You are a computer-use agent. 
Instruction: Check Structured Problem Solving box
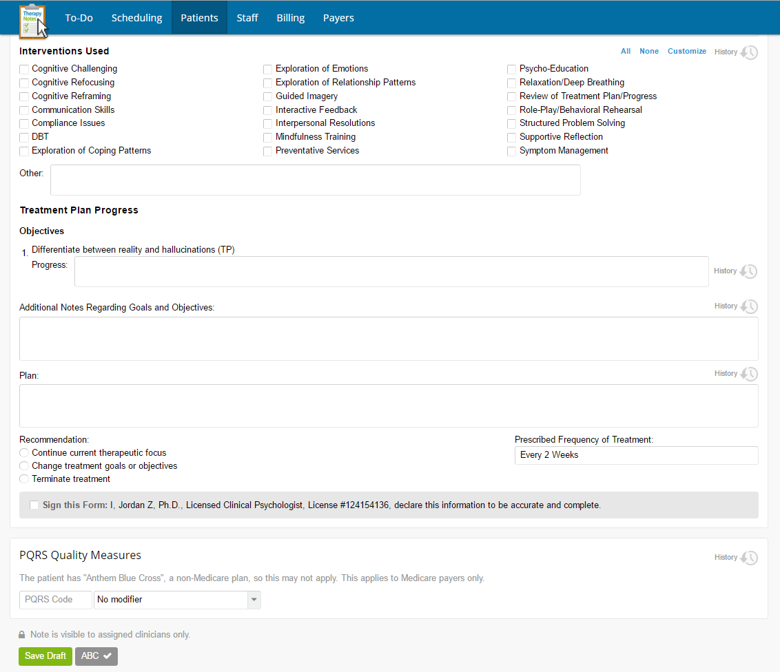pos(511,124)
